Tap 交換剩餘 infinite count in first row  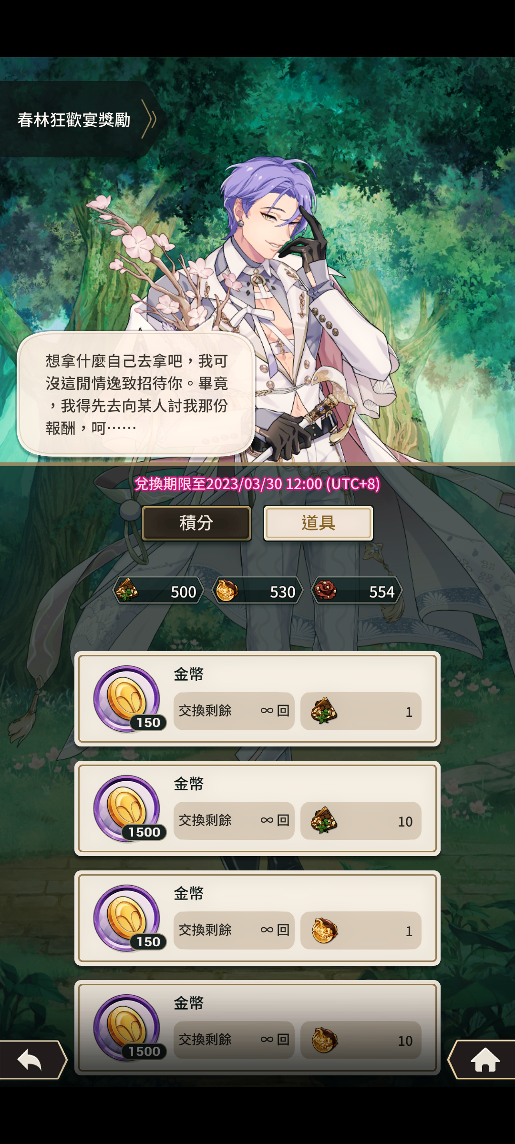tap(234, 711)
